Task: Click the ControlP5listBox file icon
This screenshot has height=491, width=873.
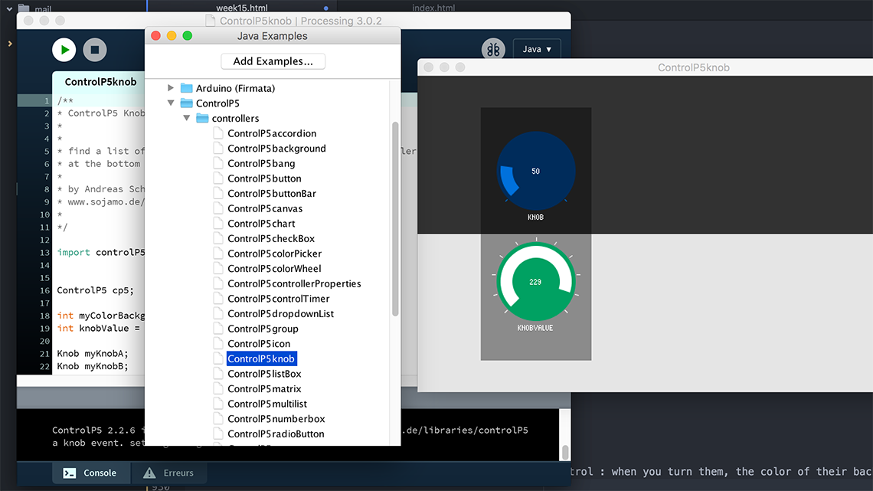Action: pyautogui.click(x=218, y=374)
